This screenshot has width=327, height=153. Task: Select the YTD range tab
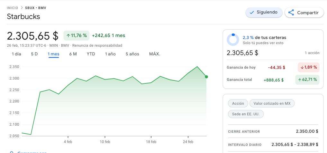coord(91,54)
